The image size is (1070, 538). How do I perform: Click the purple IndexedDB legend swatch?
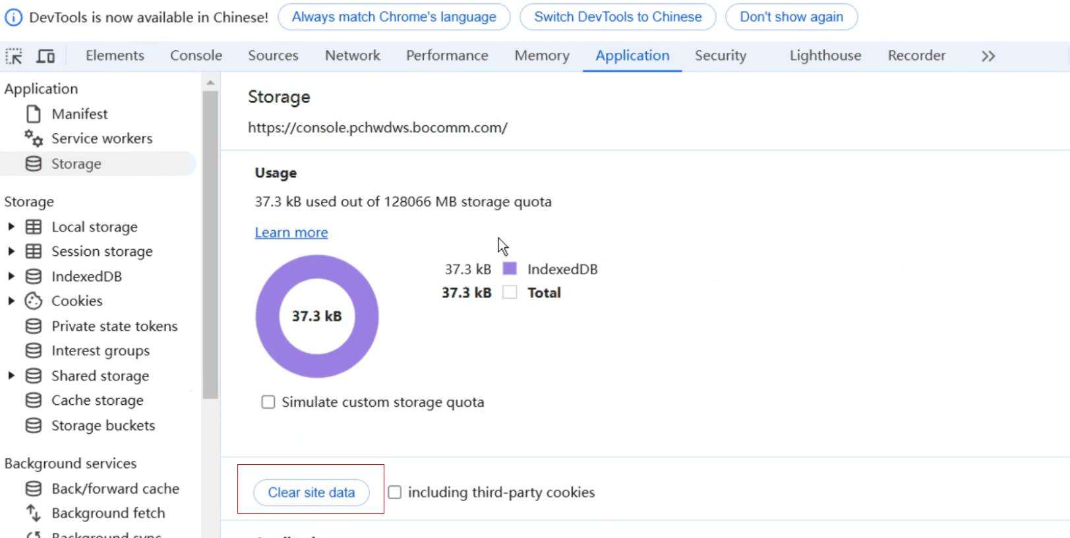point(510,269)
